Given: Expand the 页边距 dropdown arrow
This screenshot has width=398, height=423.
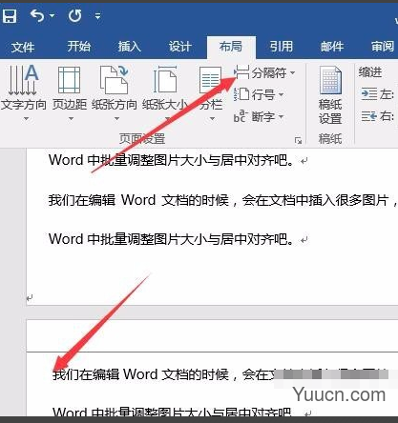Looking at the screenshot, I should pyautogui.click(x=71, y=119).
